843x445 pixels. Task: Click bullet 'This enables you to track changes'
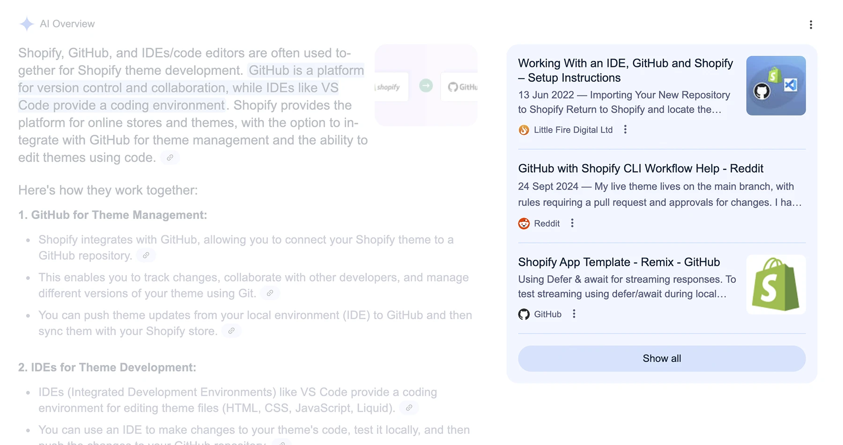[x=253, y=285]
